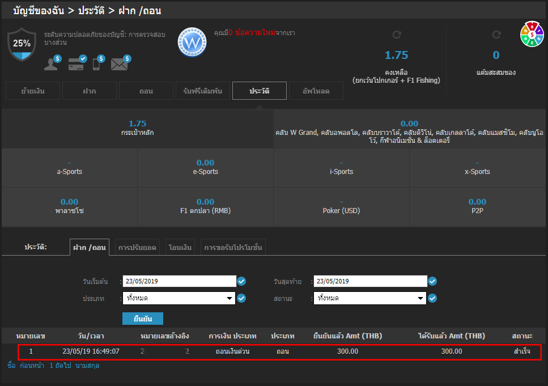Expand the สถานะ status dropdown

[369, 298]
